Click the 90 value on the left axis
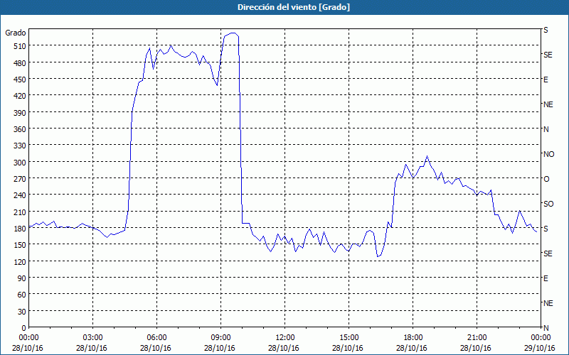The width and height of the screenshot is (569, 355). (x=22, y=278)
